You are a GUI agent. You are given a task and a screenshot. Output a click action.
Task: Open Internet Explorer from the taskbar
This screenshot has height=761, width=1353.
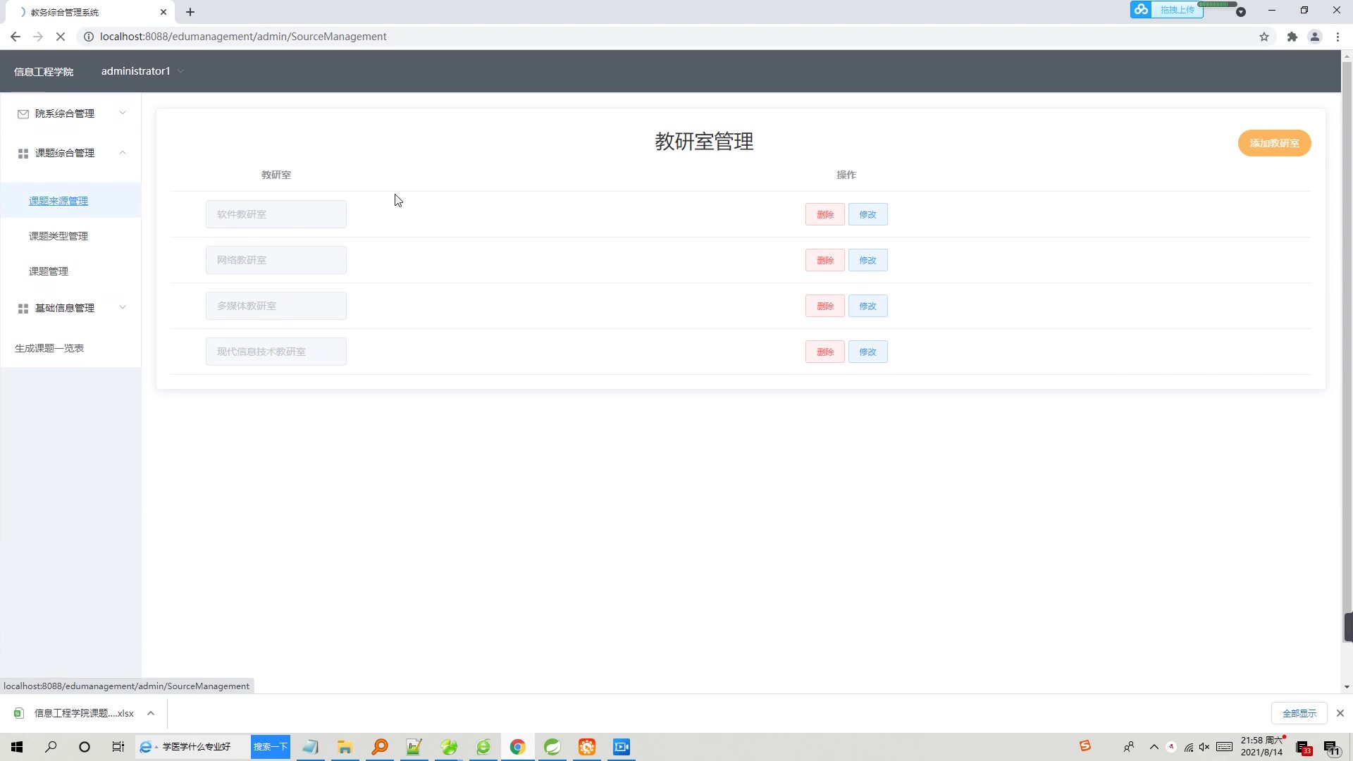483,747
